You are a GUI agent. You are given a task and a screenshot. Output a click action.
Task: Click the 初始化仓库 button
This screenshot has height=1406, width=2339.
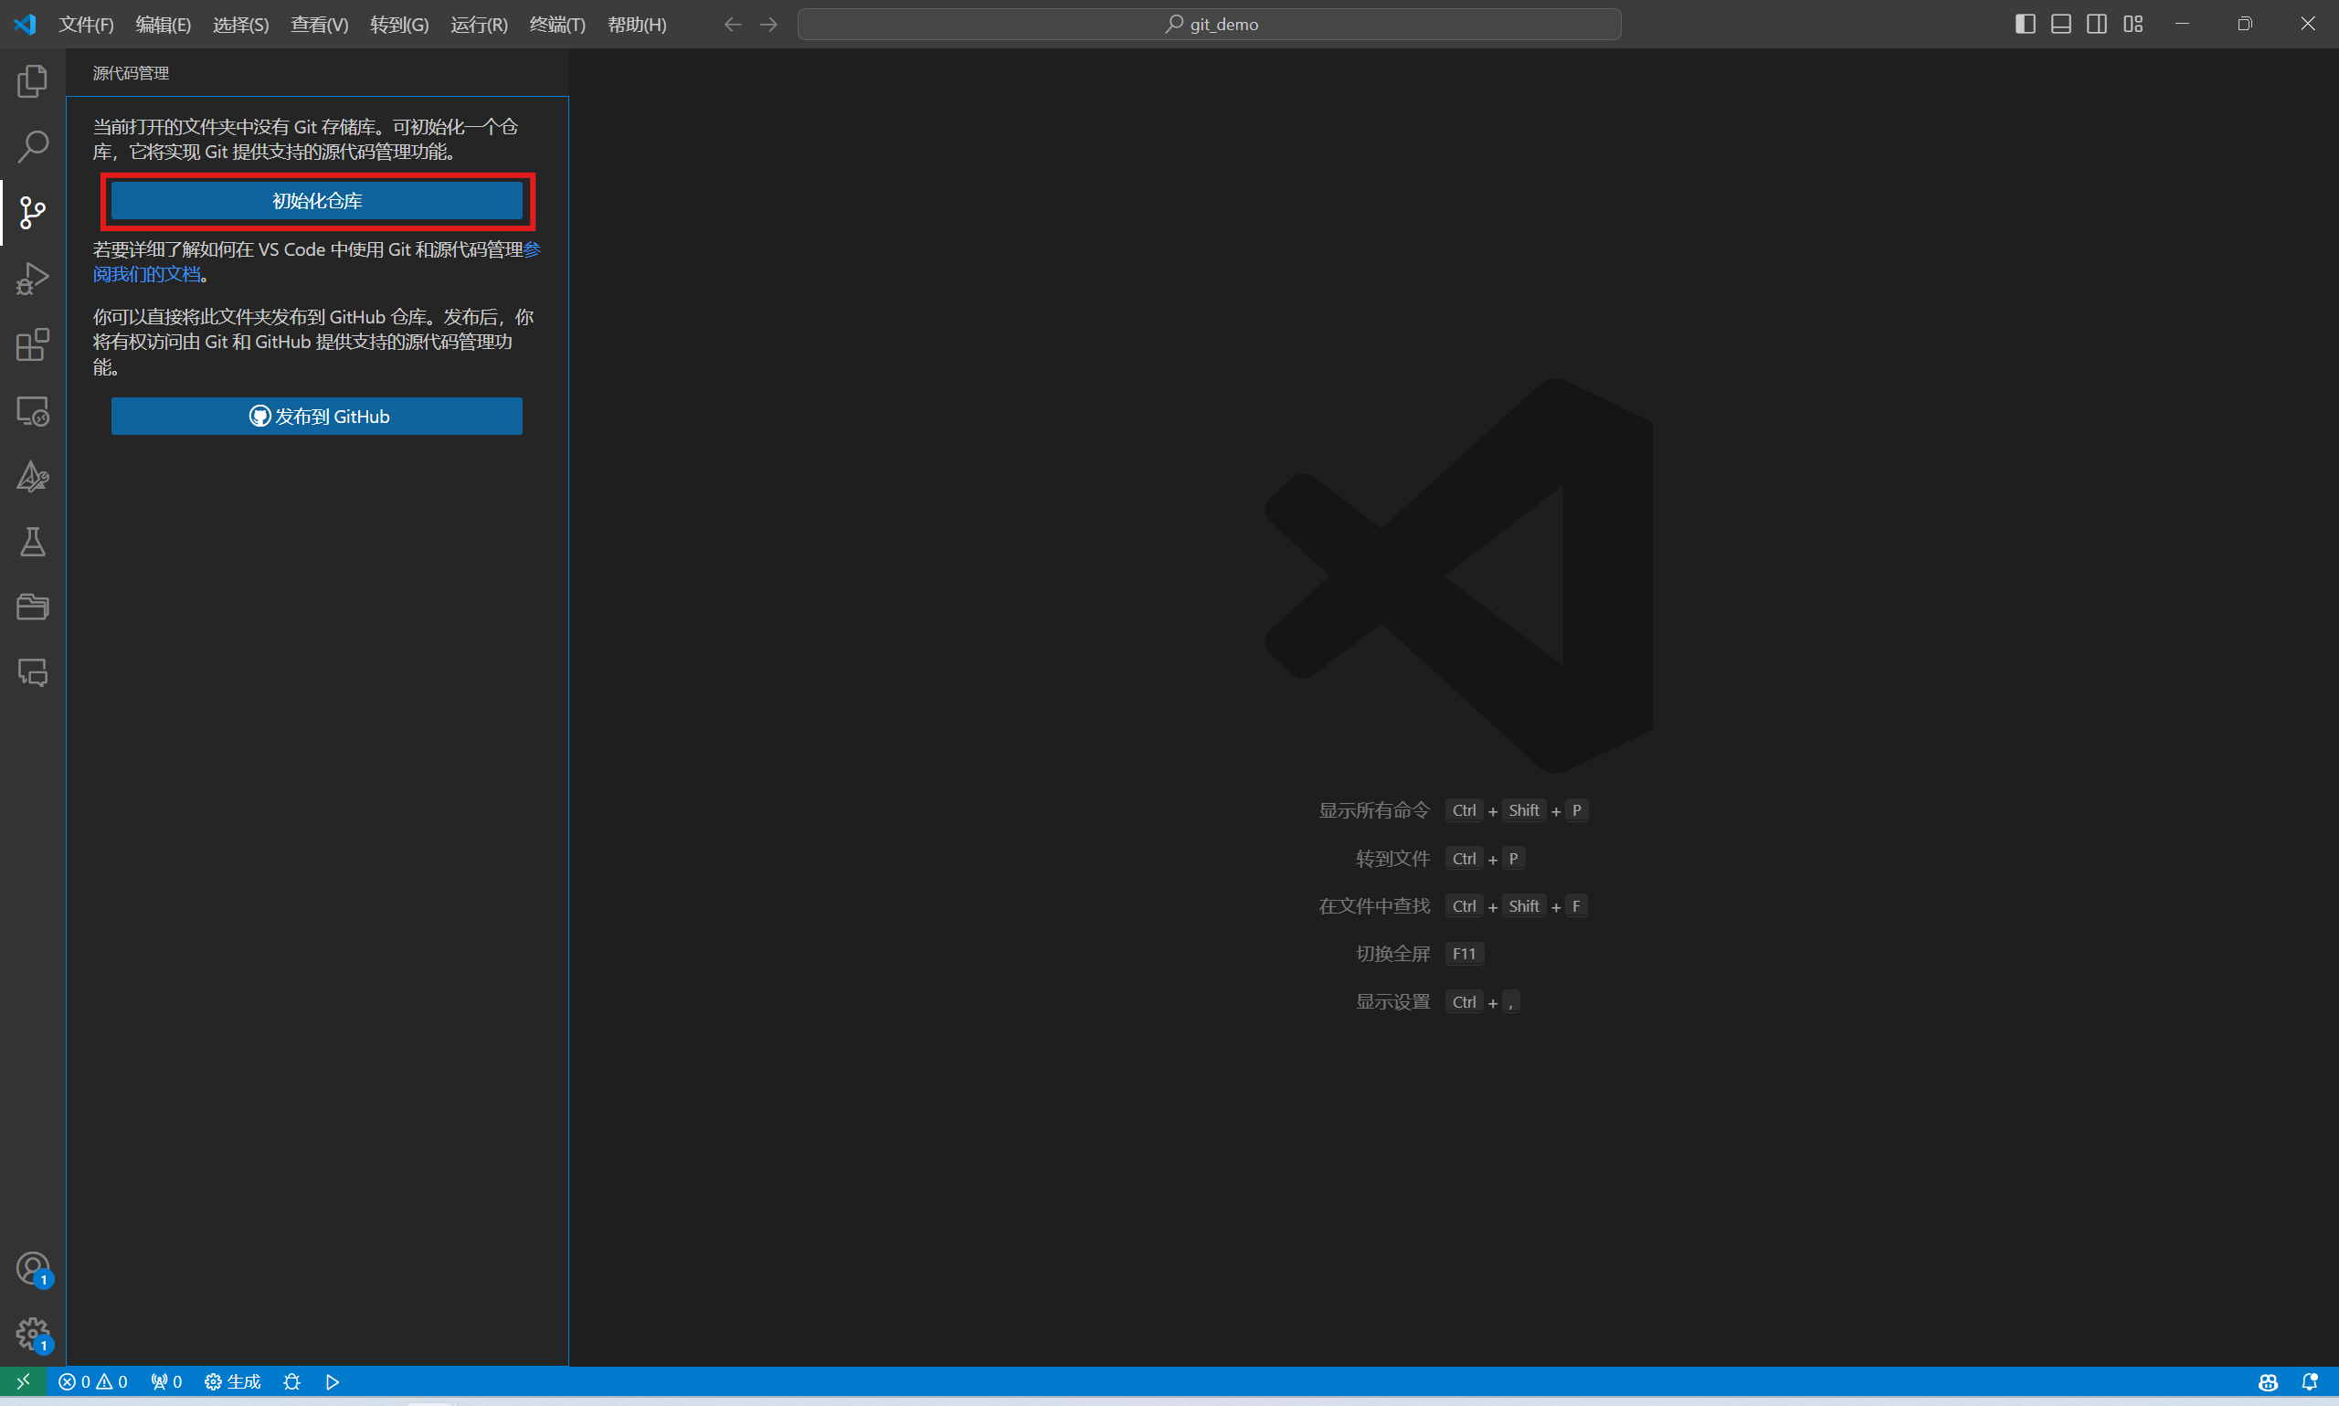click(x=316, y=201)
